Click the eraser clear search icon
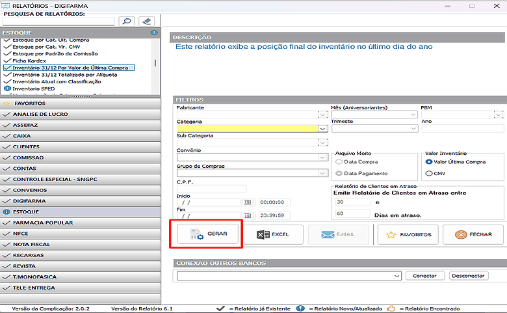Viewport: 507px width, 313px height. pos(146,21)
